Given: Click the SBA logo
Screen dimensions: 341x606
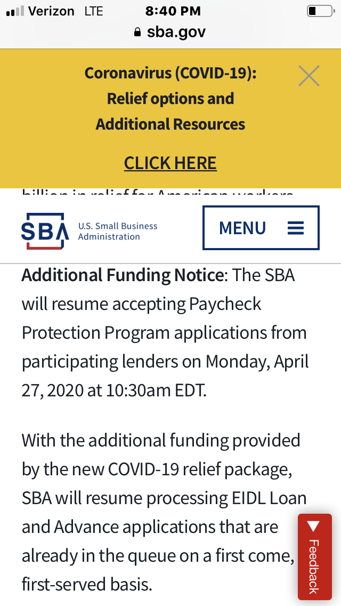Looking at the screenshot, I should tap(45, 231).
